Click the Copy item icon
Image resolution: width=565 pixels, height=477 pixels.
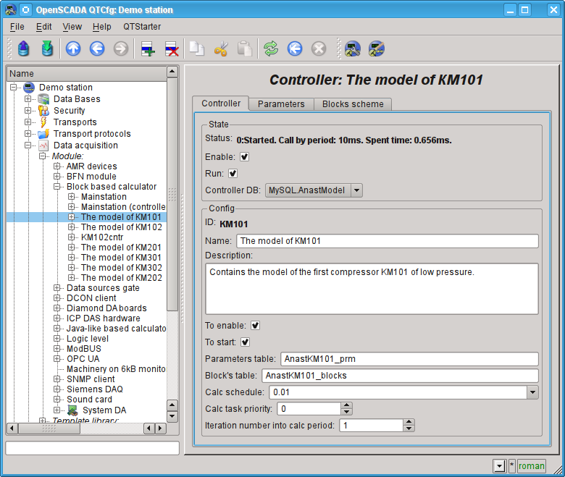(x=197, y=48)
